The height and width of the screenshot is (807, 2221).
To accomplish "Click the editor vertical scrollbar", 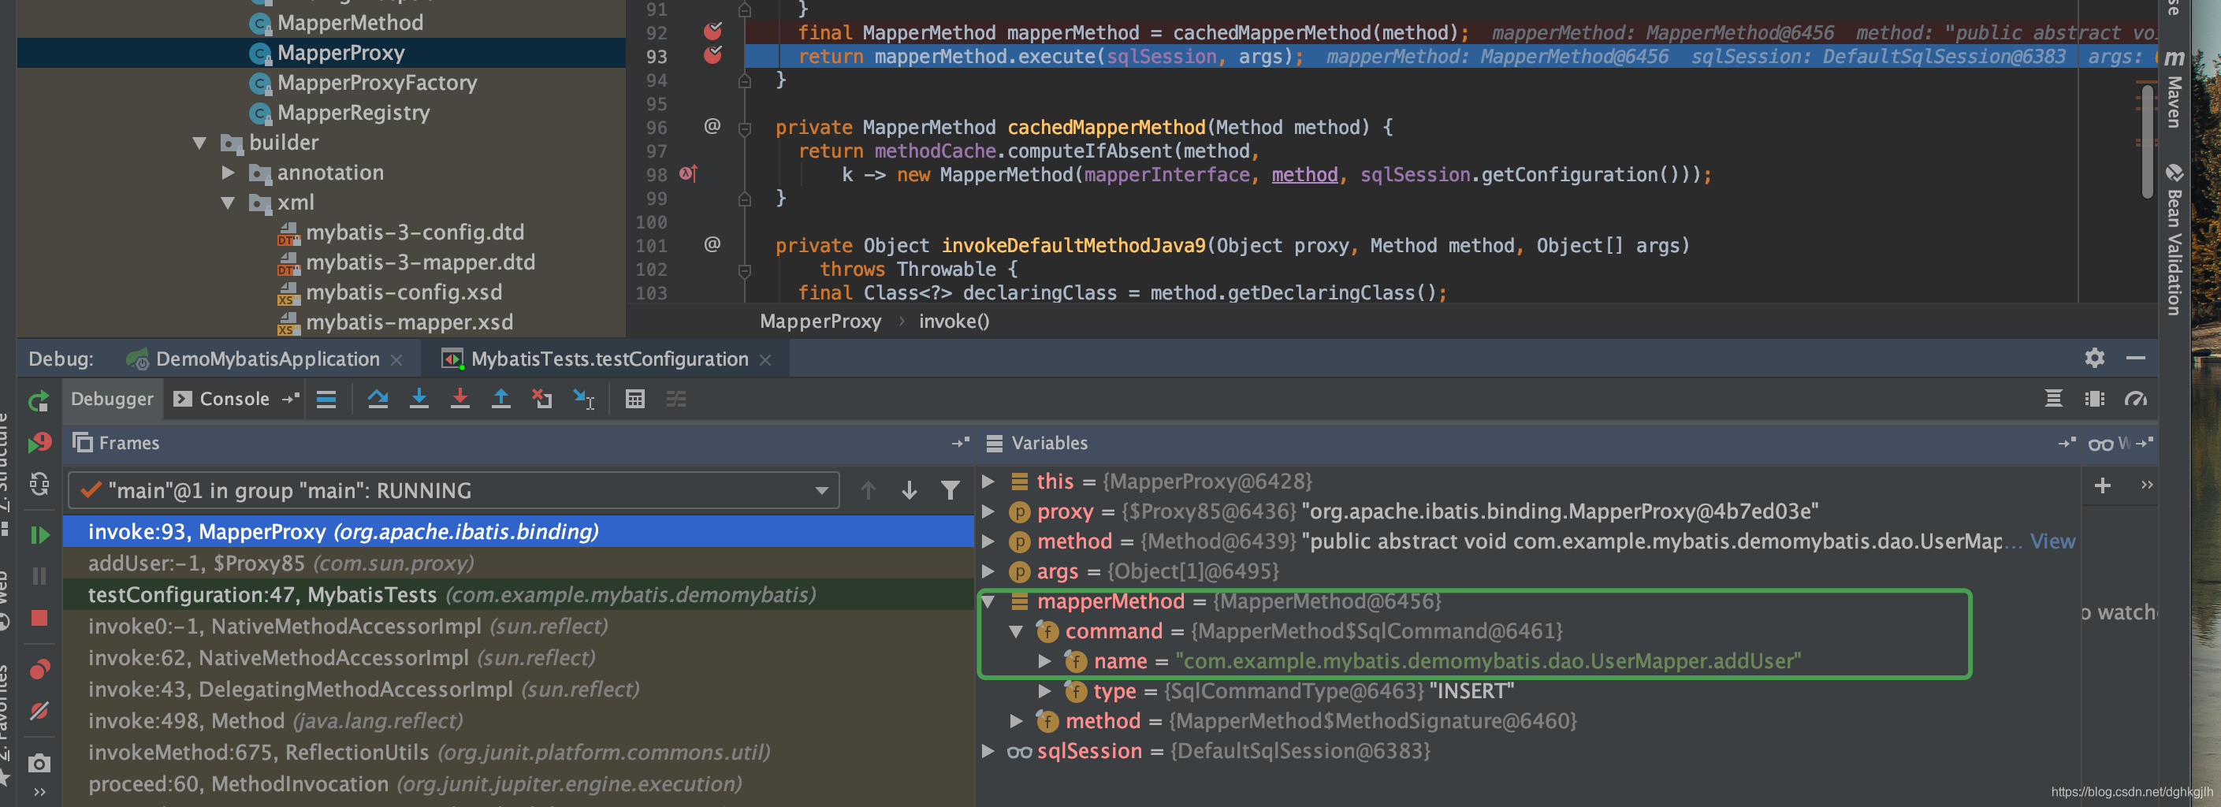I will 2147,143.
